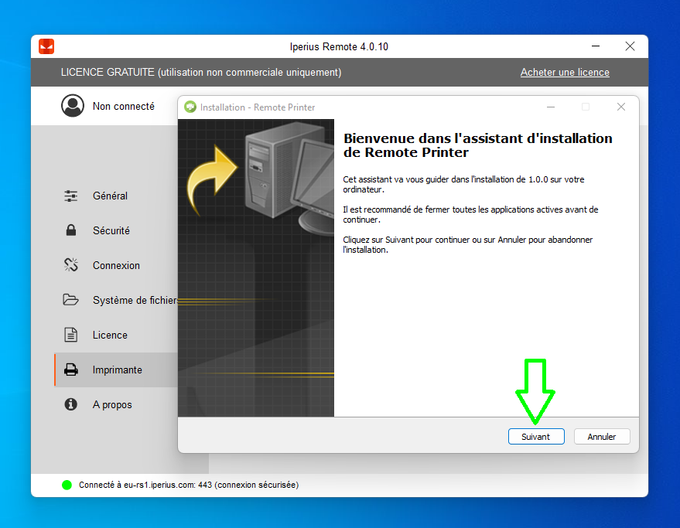Click the Imprimante printer icon

tap(71, 370)
